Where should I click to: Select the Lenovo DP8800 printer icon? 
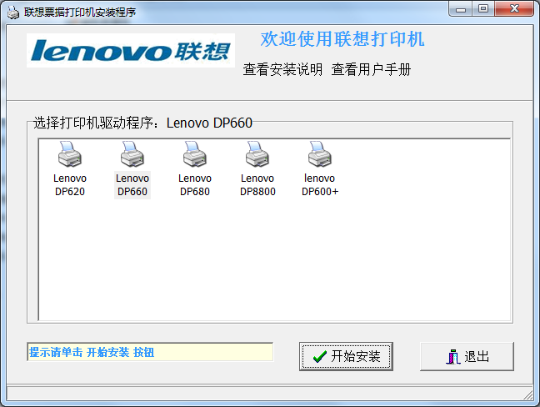coord(257,154)
